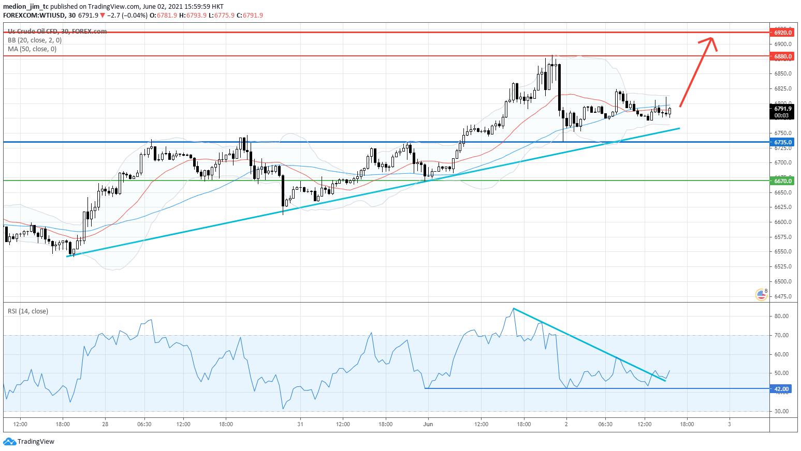Viewport: 801px width, 451px height.
Task: Click the BB (20, close, 2, 0) indicator label
Action: (35, 40)
